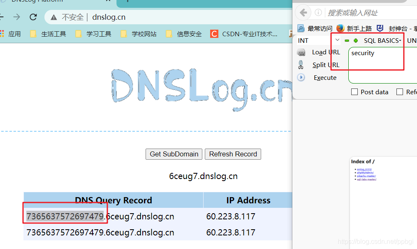The width and height of the screenshot is (417, 249).
Task: Click the Chrome forward arrow
Action: [17, 17]
